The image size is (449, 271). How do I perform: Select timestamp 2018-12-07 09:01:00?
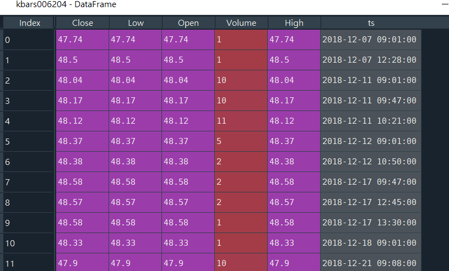coord(371,40)
